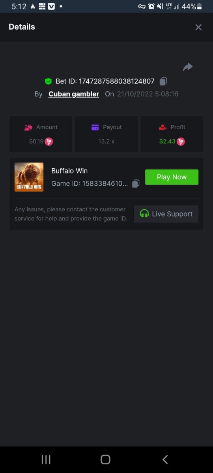Open Live Support chat
213x473 pixels.
click(166, 214)
